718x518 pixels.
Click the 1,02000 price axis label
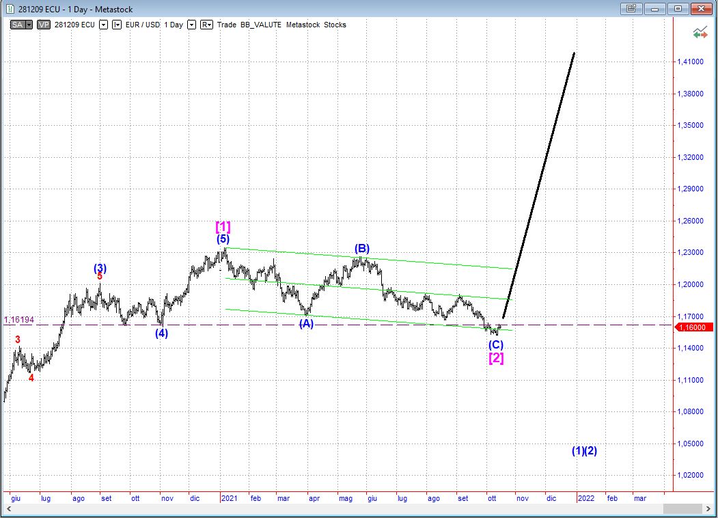tap(690, 476)
